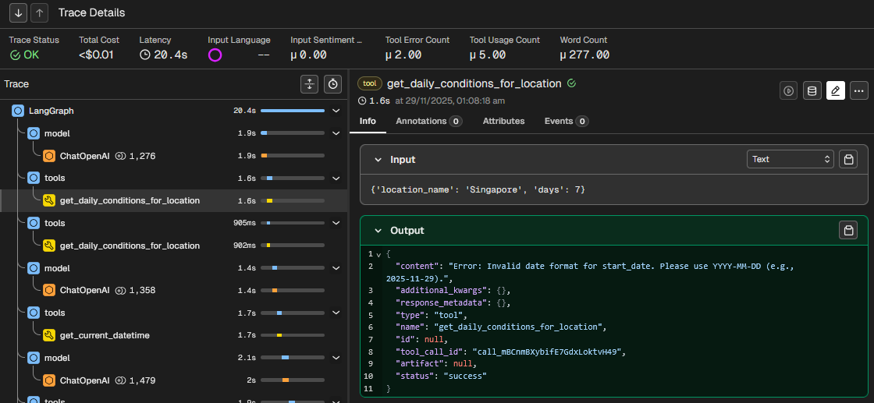Collapse the LangGraph root span

coord(336,111)
